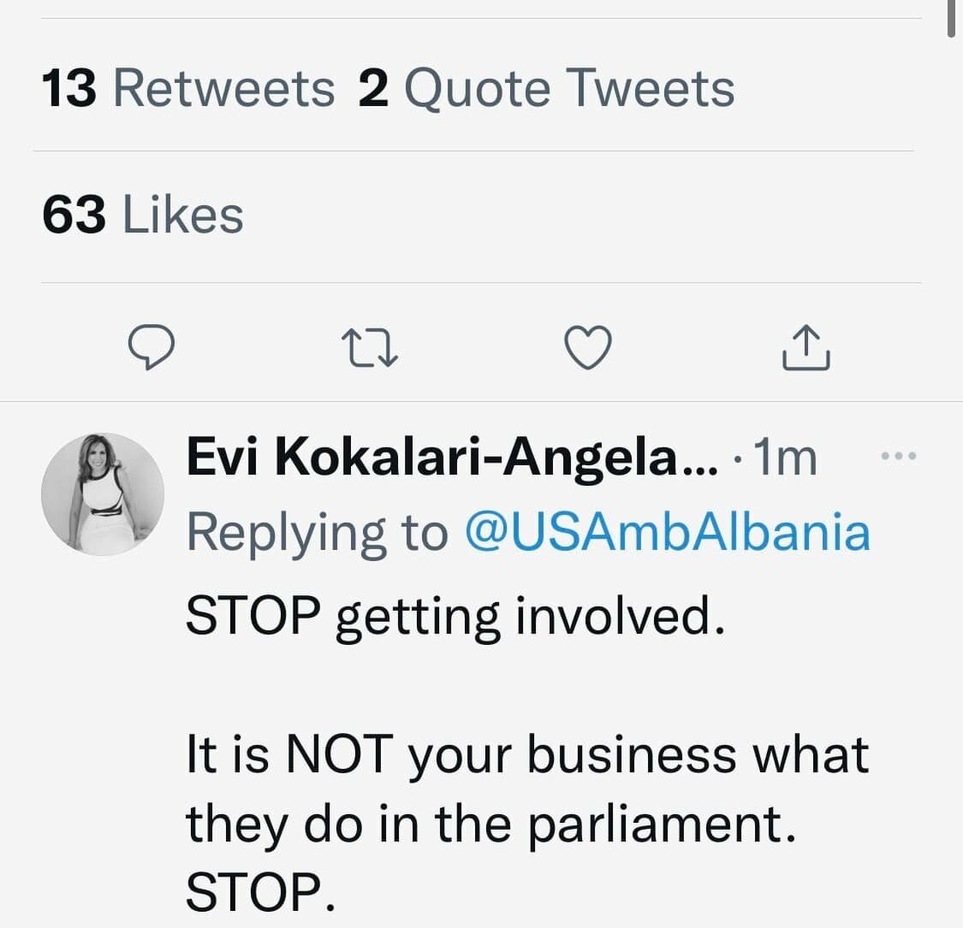This screenshot has width=963, height=928.
Task: Click the word "NOT" in the reply
Action: (x=339, y=755)
